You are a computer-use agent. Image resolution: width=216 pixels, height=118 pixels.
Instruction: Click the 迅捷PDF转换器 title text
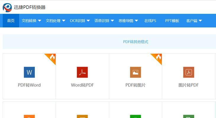(30, 7)
